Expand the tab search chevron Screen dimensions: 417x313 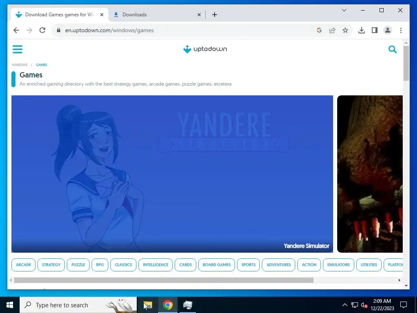click(x=344, y=10)
